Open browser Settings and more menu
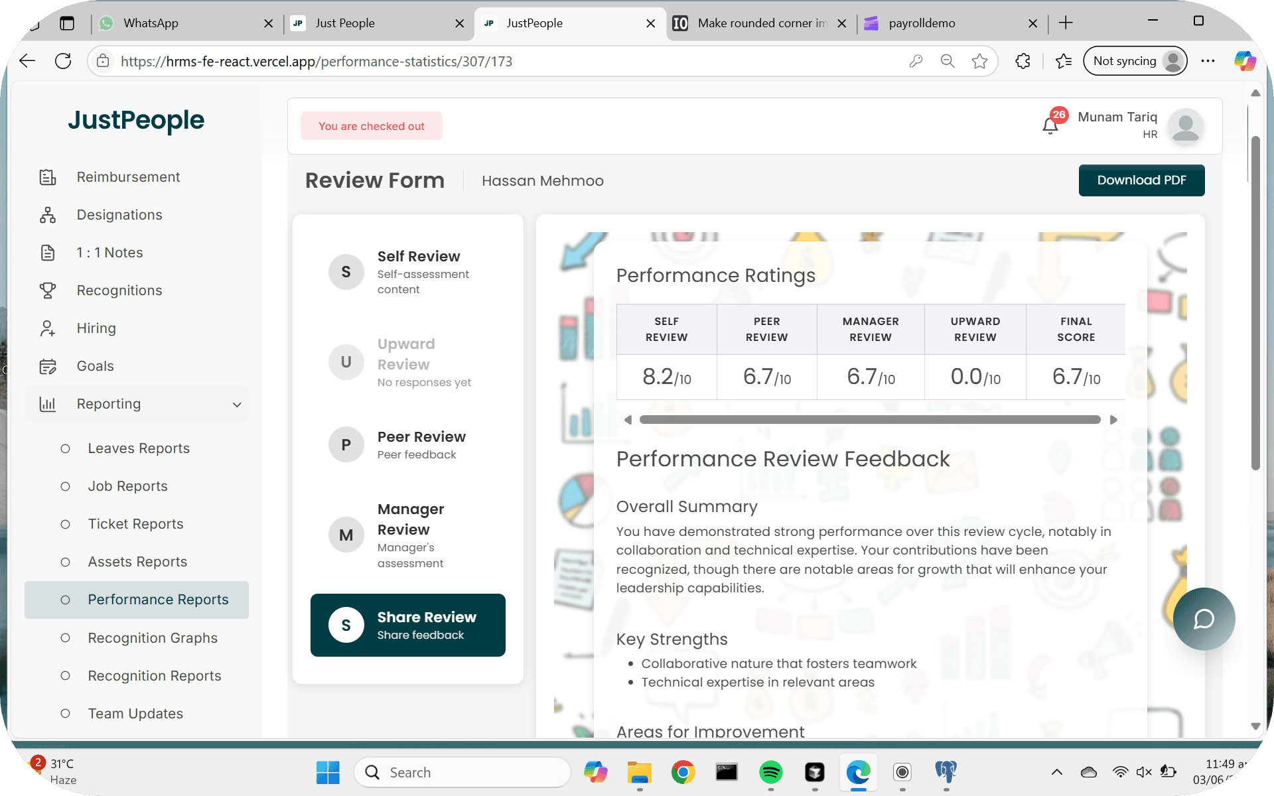Viewport: 1274px width, 796px height. click(x=1208, y=61)
